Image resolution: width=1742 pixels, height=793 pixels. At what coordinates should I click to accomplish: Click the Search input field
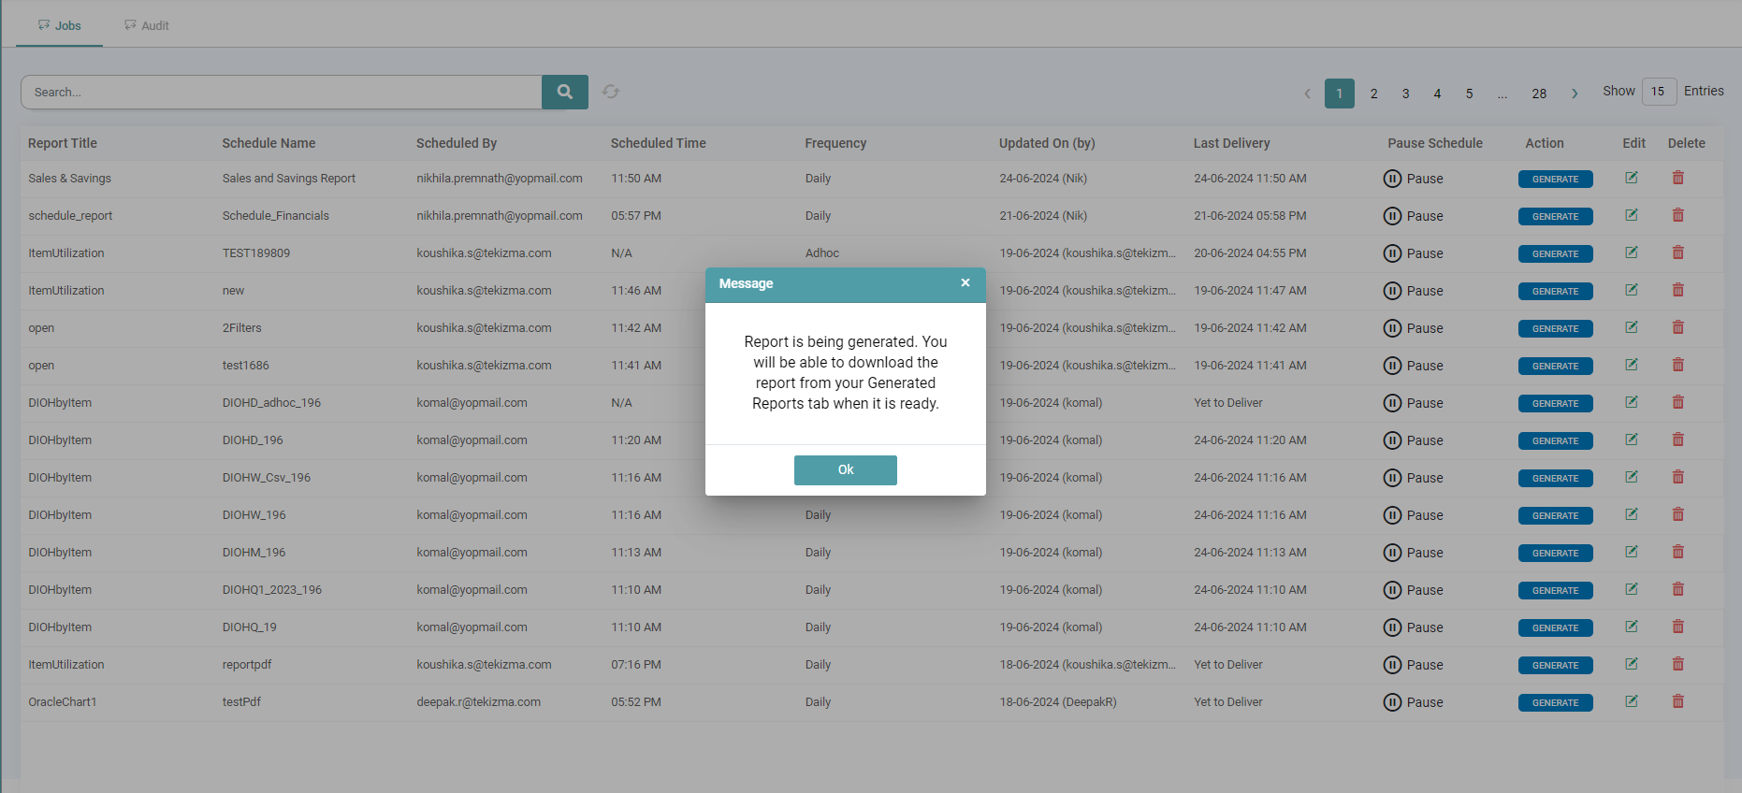(281, 92)
